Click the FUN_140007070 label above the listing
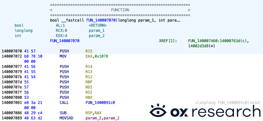 (x=65, y=41)
